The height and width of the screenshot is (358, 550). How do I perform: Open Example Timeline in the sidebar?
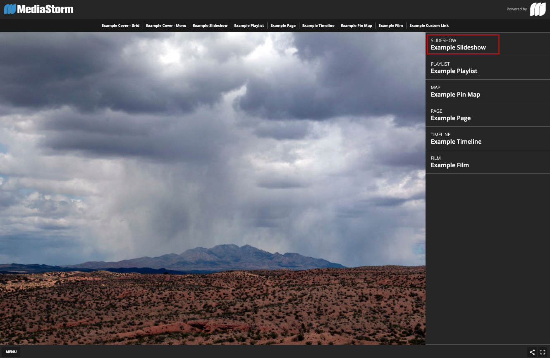coord(456,139)
